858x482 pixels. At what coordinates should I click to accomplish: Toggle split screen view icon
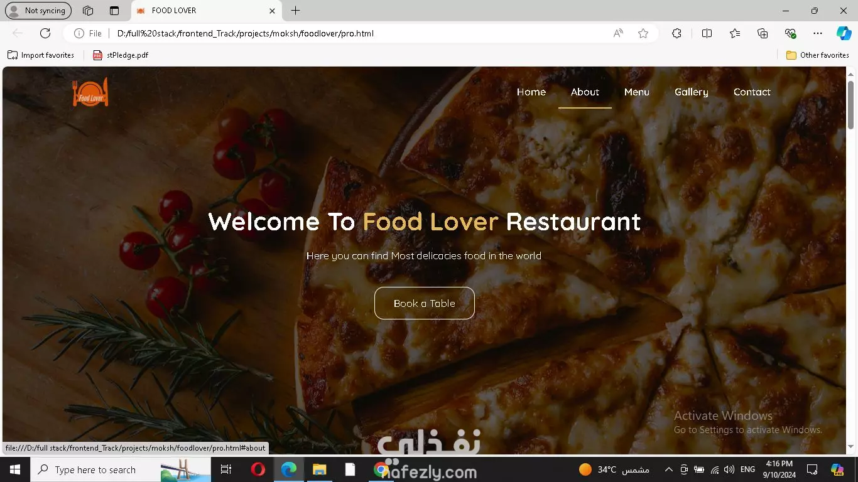click(707, 33)
